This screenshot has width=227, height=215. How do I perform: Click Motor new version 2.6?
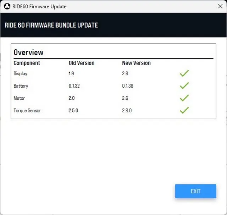pos(125,98)
